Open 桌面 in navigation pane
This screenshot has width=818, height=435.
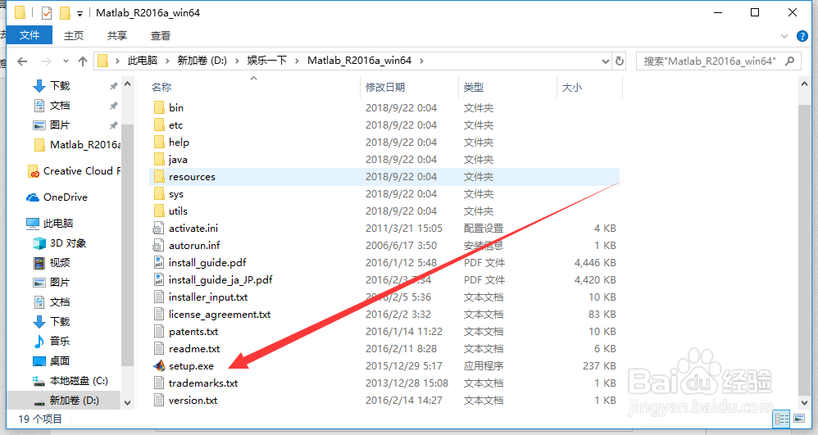52,361
